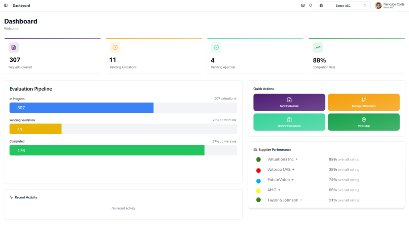Screen dimensions: 409x225
Task: Open Francisco Costa user profile avatar
Action: click(378, 6)
